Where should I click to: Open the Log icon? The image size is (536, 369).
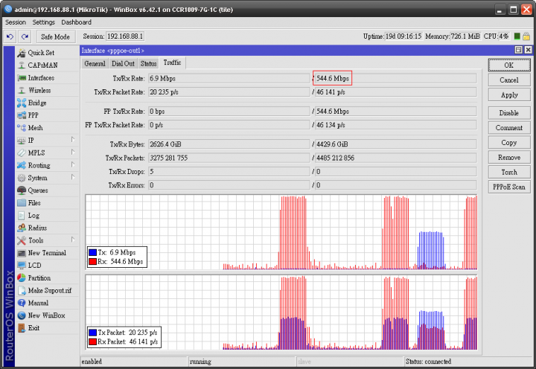pyautogui.click(x=22, y=216)
